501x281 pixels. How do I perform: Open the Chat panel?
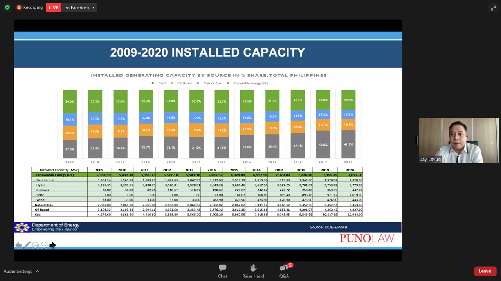point(222,271)
